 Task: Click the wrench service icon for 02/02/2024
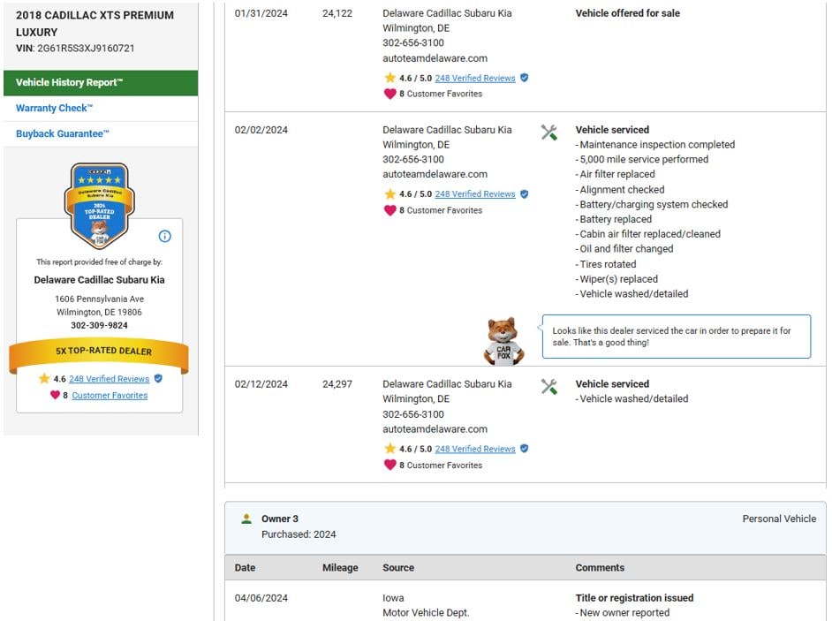tap(548, 133)
